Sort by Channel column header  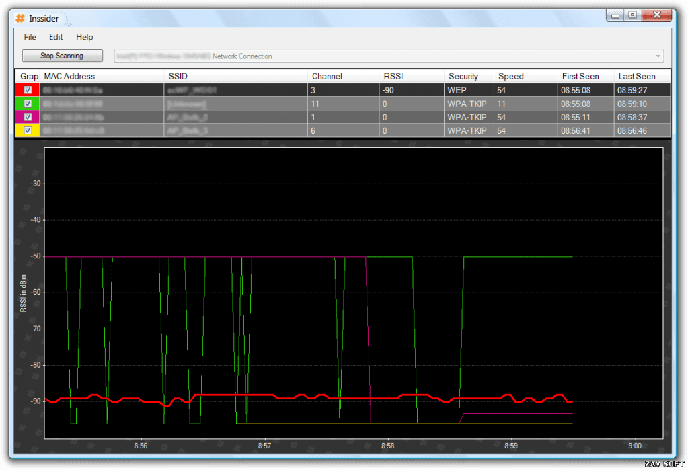(x=344, y=77)
